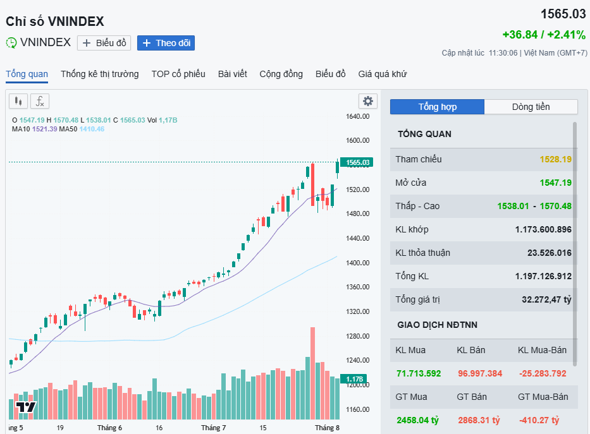Open the Bài viết tab
The image size is (590, 434).
(x=233, y=74)
